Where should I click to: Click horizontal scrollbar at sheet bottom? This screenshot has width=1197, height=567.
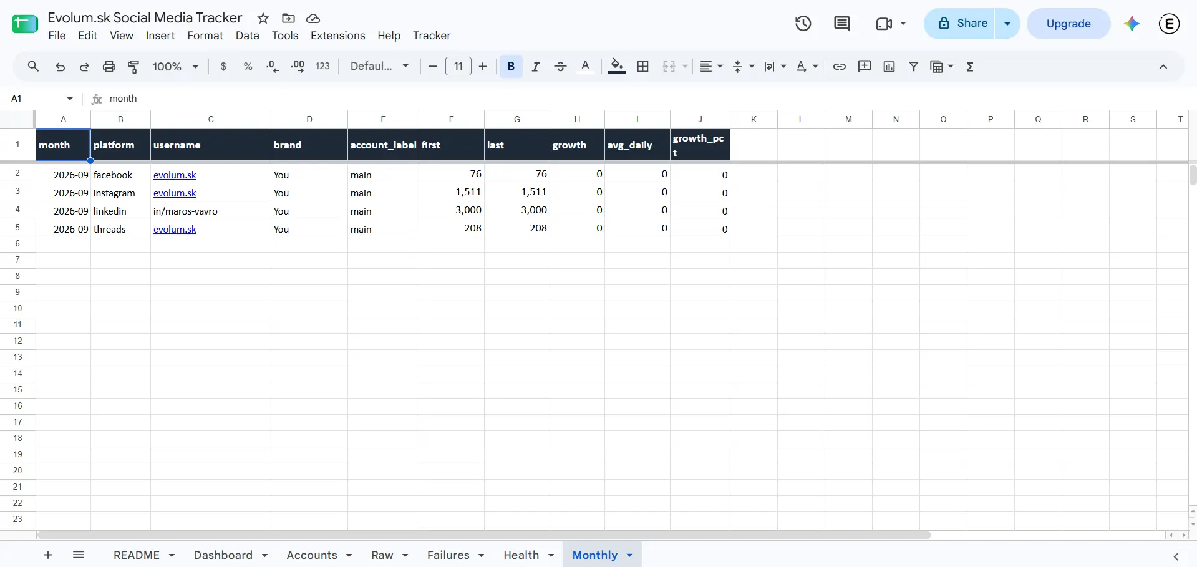(484, 535)
